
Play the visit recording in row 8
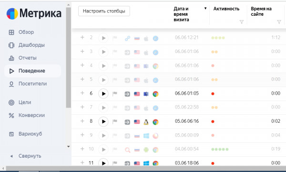[103, 121]
